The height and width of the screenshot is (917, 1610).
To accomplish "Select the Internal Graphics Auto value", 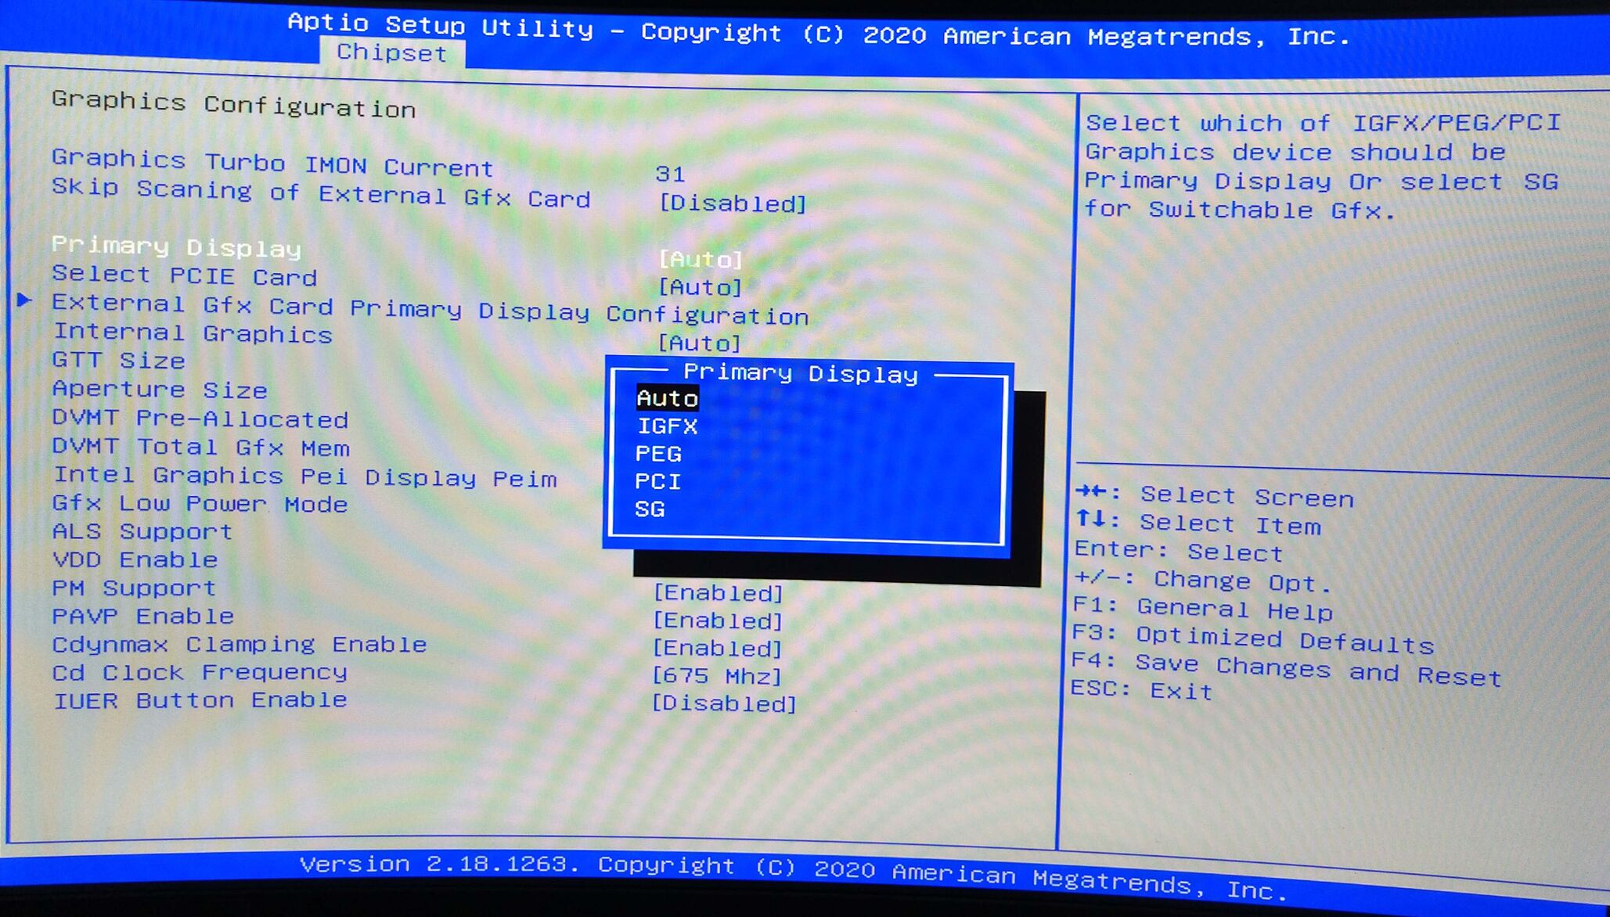I will [x=699, y=343].
